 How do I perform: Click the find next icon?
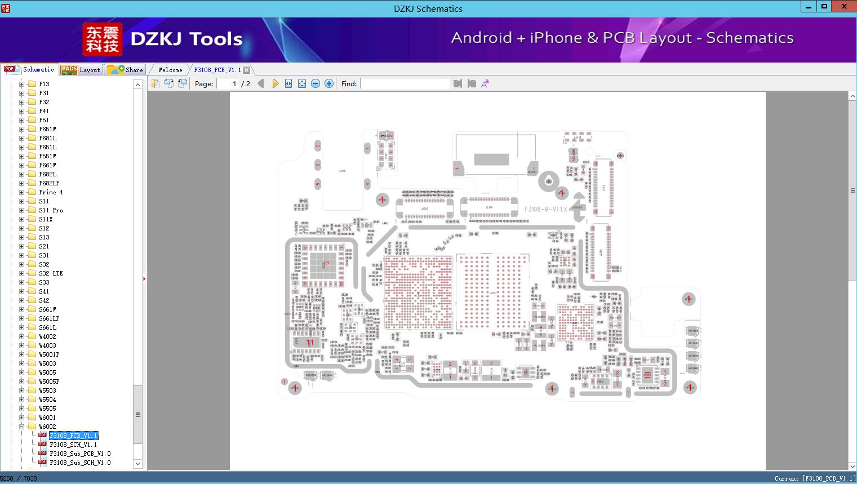[x=472, y=83]
